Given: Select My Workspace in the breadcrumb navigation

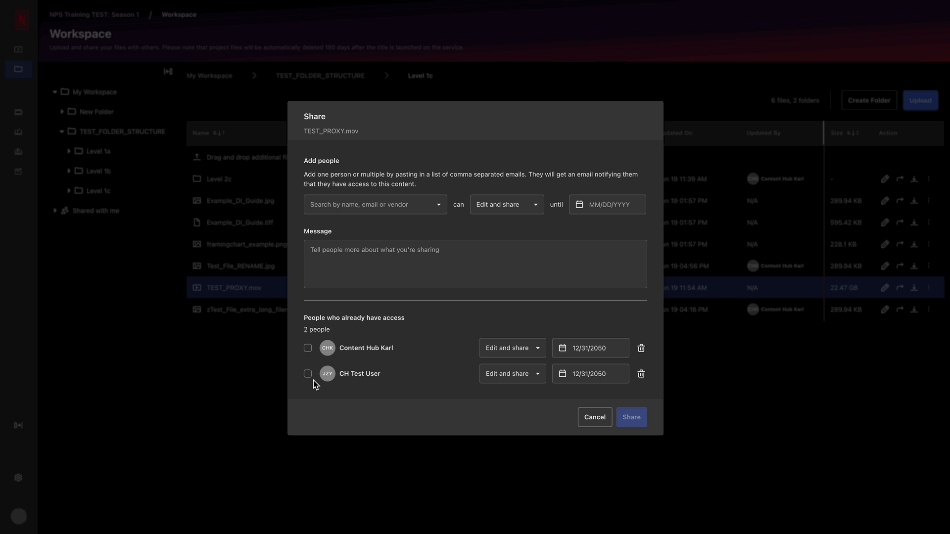Looking at the screenshot, I should (x=209, y=75).
